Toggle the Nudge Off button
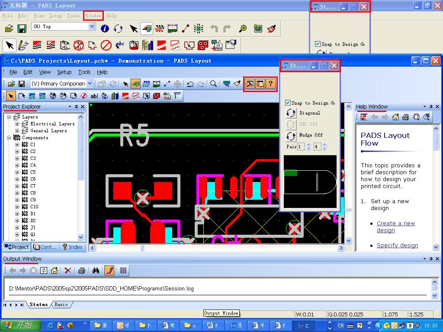The image size is (443, 332). [x=291, y=136]
